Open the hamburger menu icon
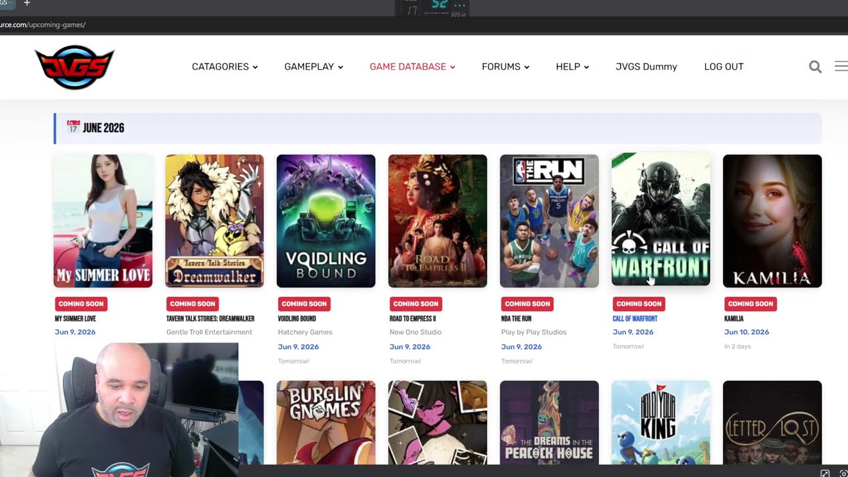 (841, 66)
